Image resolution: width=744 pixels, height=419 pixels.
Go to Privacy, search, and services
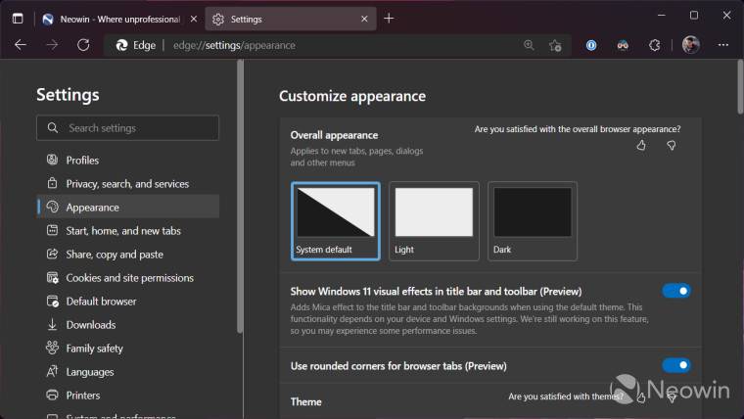tap(127, 184)
